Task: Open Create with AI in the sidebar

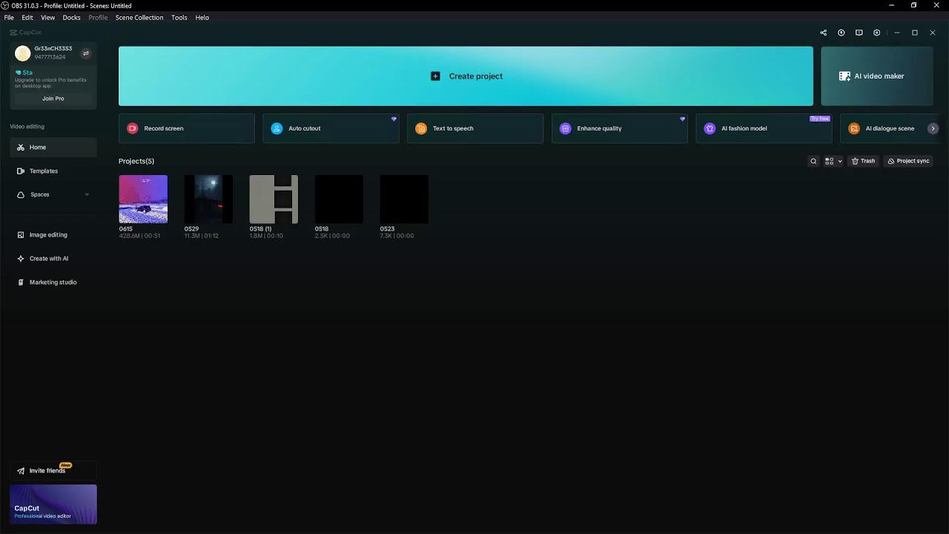Action: [53, 259]
